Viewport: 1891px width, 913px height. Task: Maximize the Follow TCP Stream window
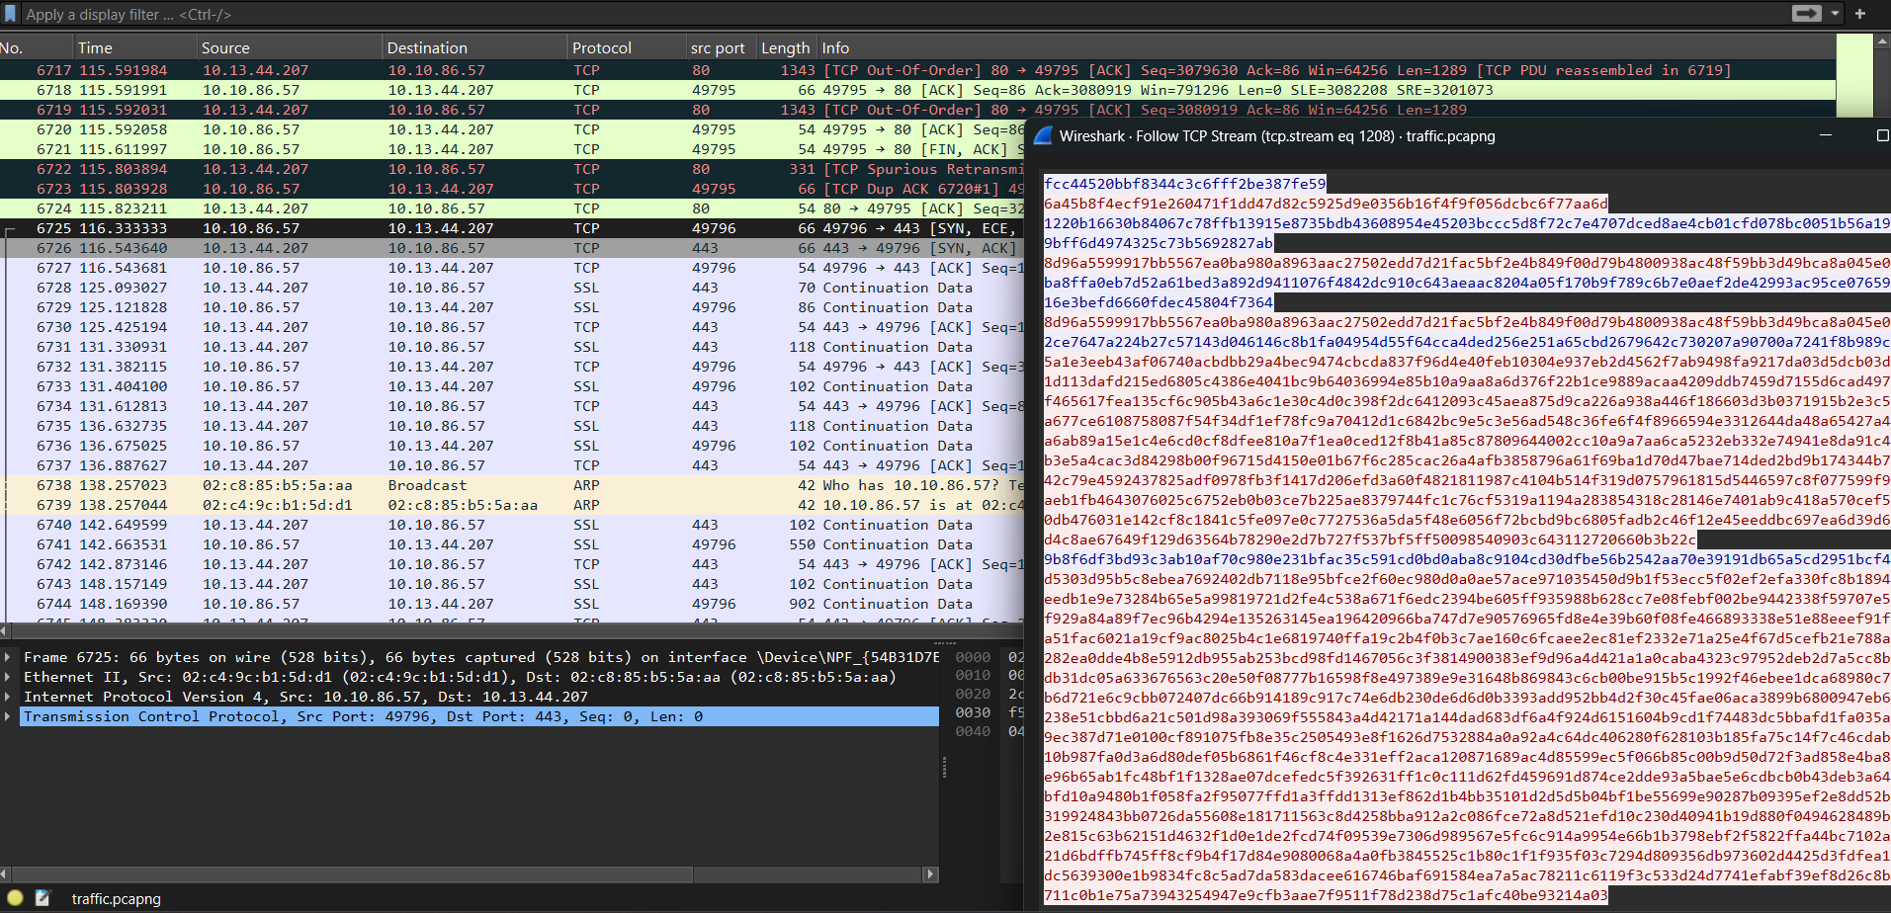[1881, 136]
